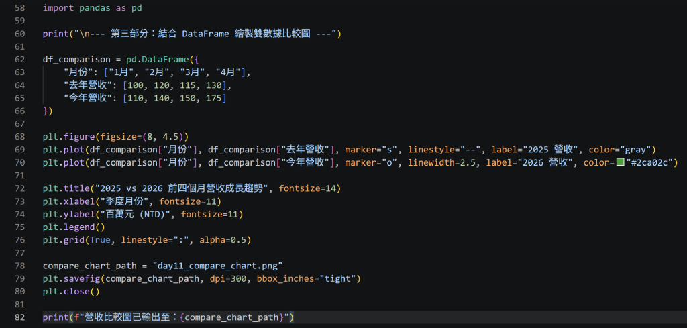
Task: Click 'df_comparison' variable on line 62
Action: 76,60
